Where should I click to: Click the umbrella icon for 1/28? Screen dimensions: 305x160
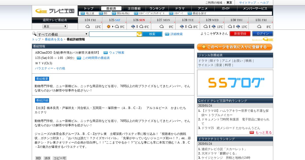click(182, 26)
